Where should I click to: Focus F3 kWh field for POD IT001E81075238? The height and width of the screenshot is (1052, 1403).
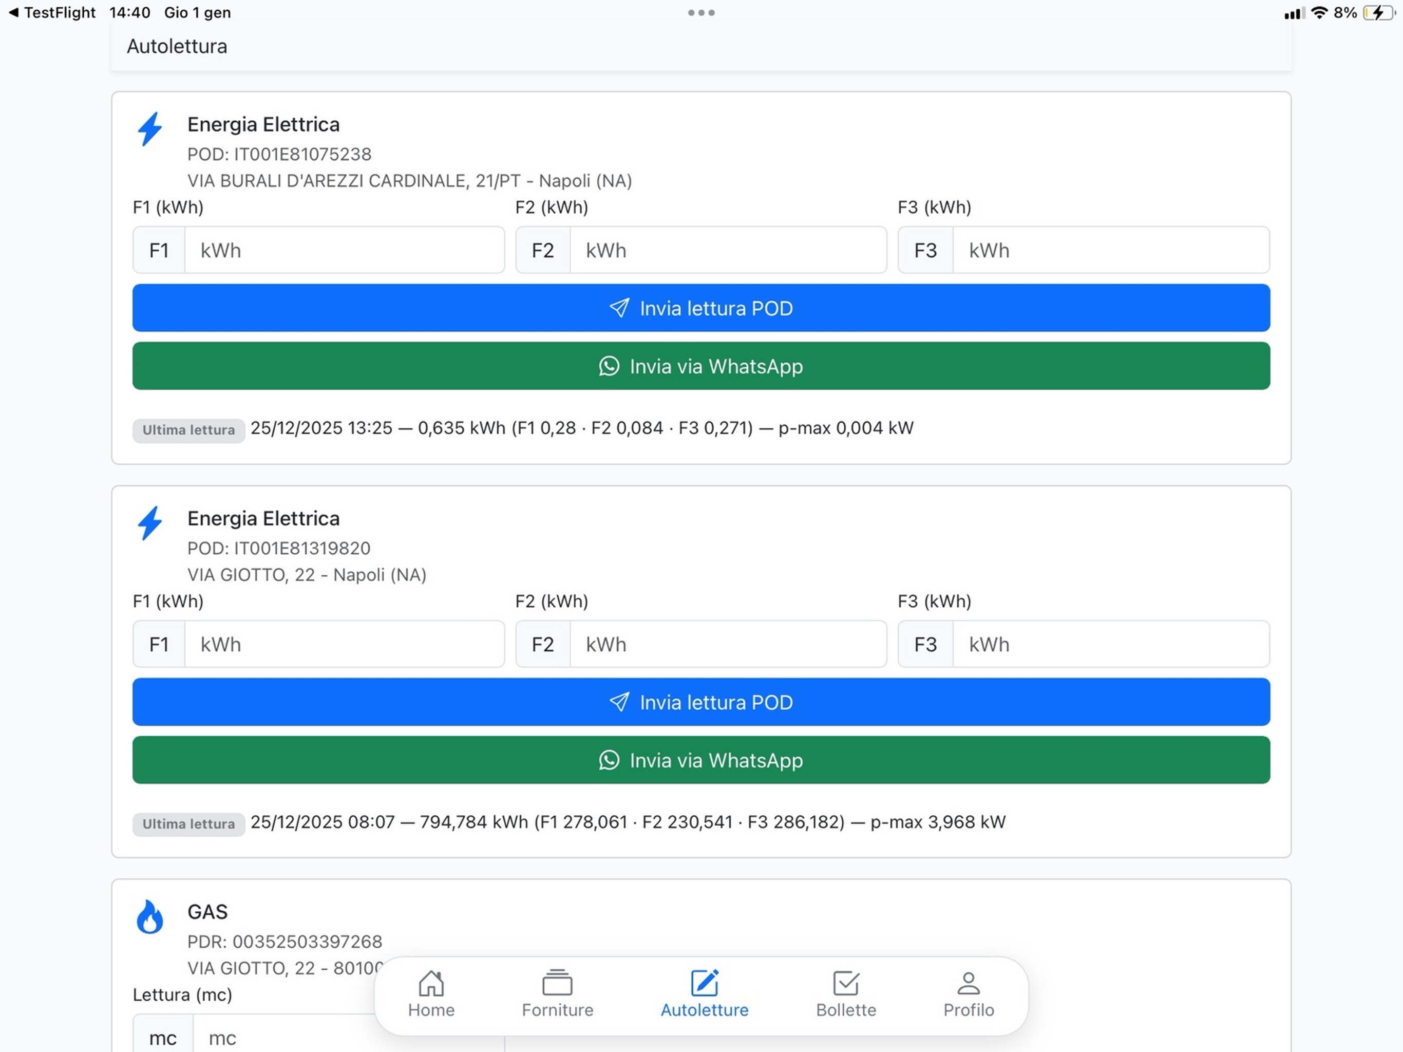(1111, 250)
